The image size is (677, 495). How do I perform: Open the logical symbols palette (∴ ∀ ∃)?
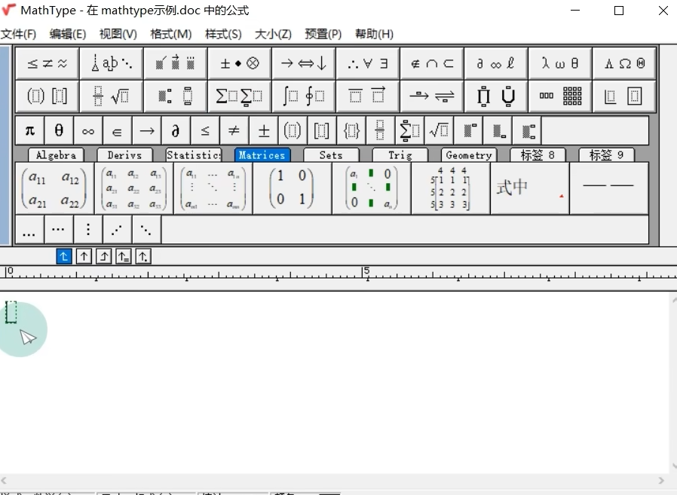tap(367, 64)
